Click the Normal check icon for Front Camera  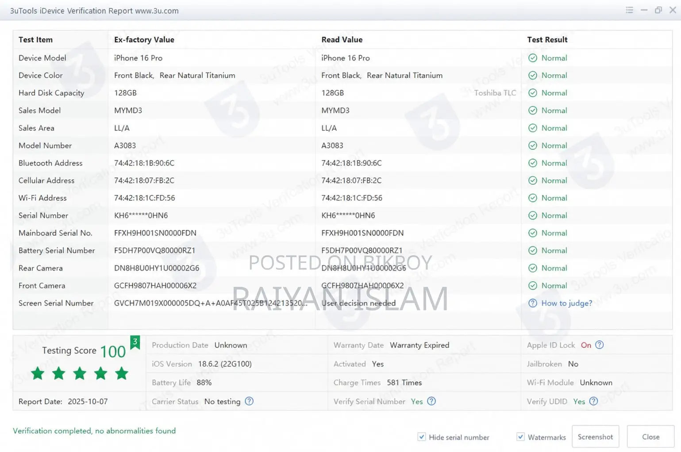[533, 286]
